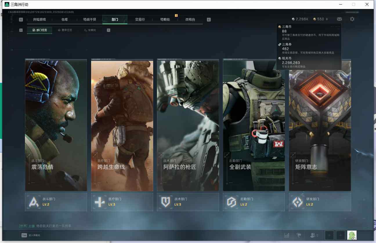
Task: Click the key hint left of 开始游戏
Action: (21, 20)
